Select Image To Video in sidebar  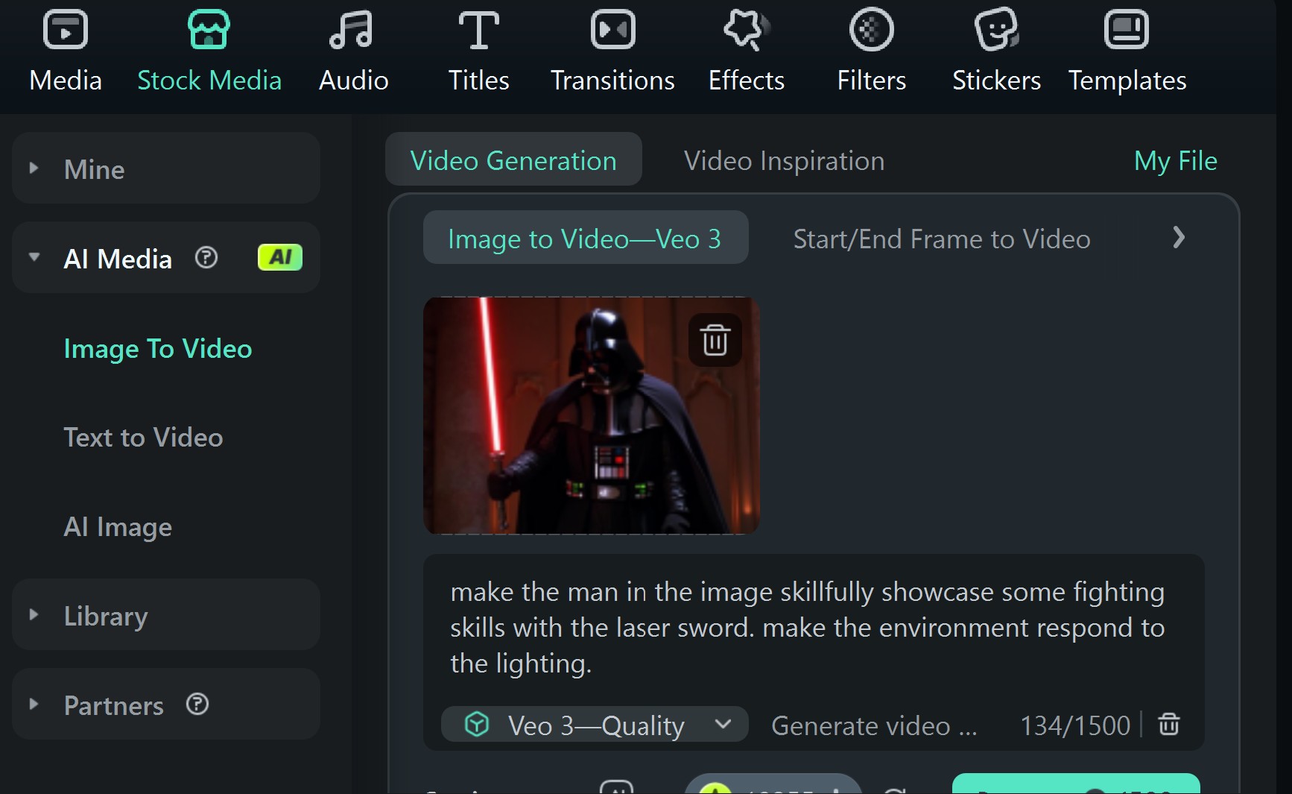point(158,348)
